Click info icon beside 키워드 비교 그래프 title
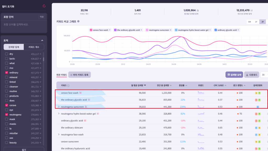The height and width of the screenshot is (151, 268). coord(78,21)
